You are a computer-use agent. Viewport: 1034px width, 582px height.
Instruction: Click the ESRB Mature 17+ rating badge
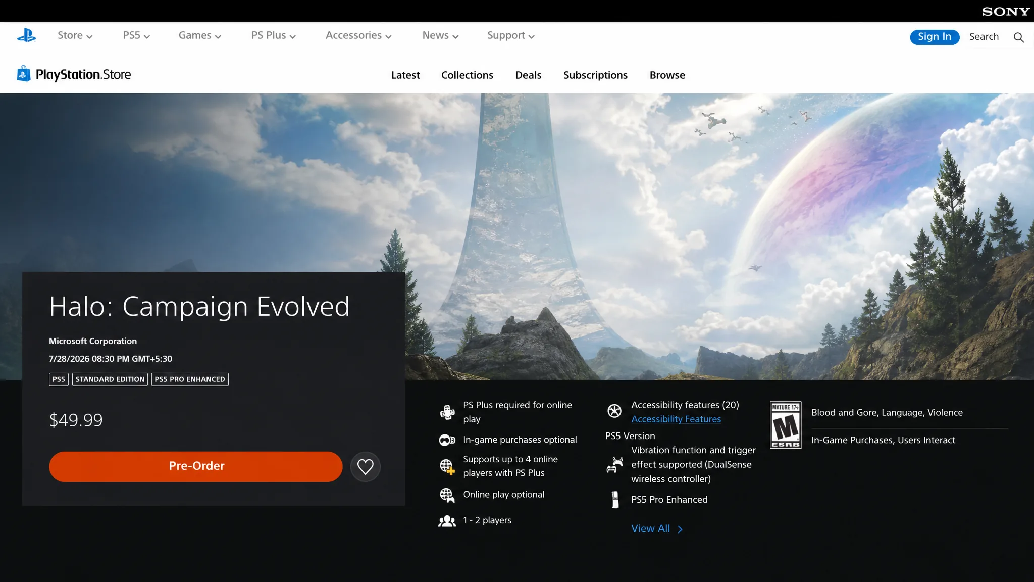pyautogui.click(x=785, y=425)
